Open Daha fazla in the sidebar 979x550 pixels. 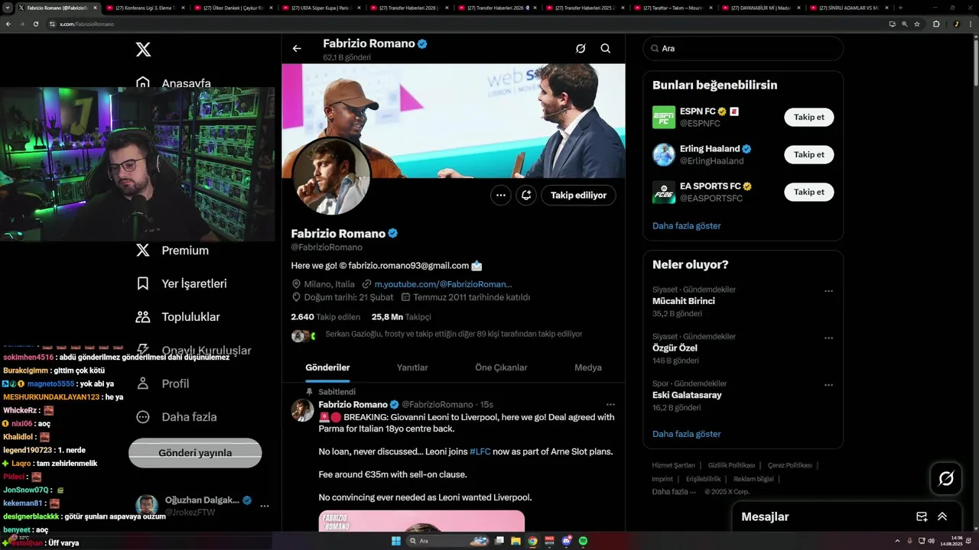click(x=176, y=417)
